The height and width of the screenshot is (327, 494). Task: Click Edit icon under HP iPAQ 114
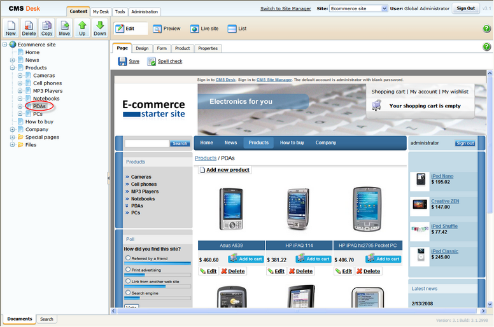(x=271, y=271)
